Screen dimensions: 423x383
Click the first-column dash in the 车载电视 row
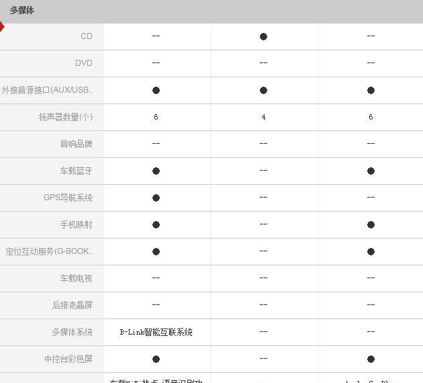pos(156,278)
